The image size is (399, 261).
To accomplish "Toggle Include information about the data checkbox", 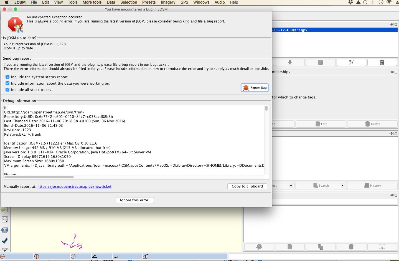I will (x=7, y=83).
